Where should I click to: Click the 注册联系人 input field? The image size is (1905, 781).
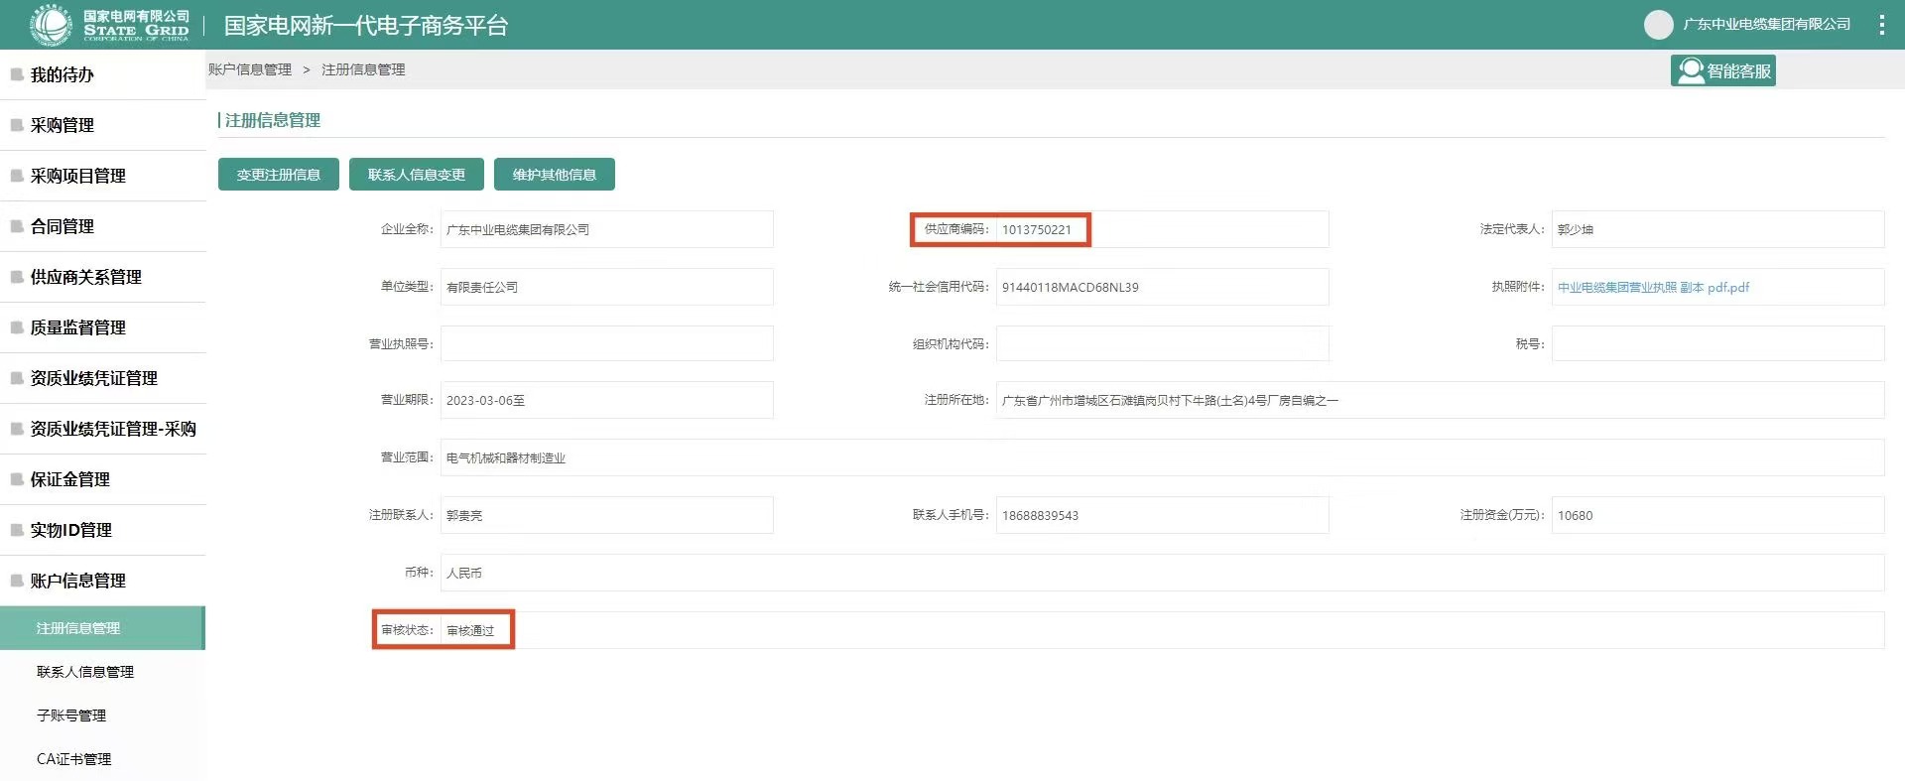tap(607, 515)
